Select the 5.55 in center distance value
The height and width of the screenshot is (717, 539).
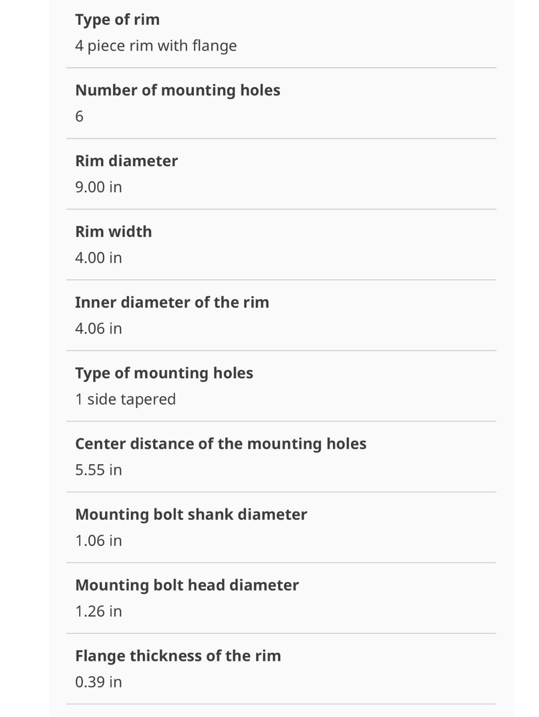pyautogui.click(x=98, y=470)
